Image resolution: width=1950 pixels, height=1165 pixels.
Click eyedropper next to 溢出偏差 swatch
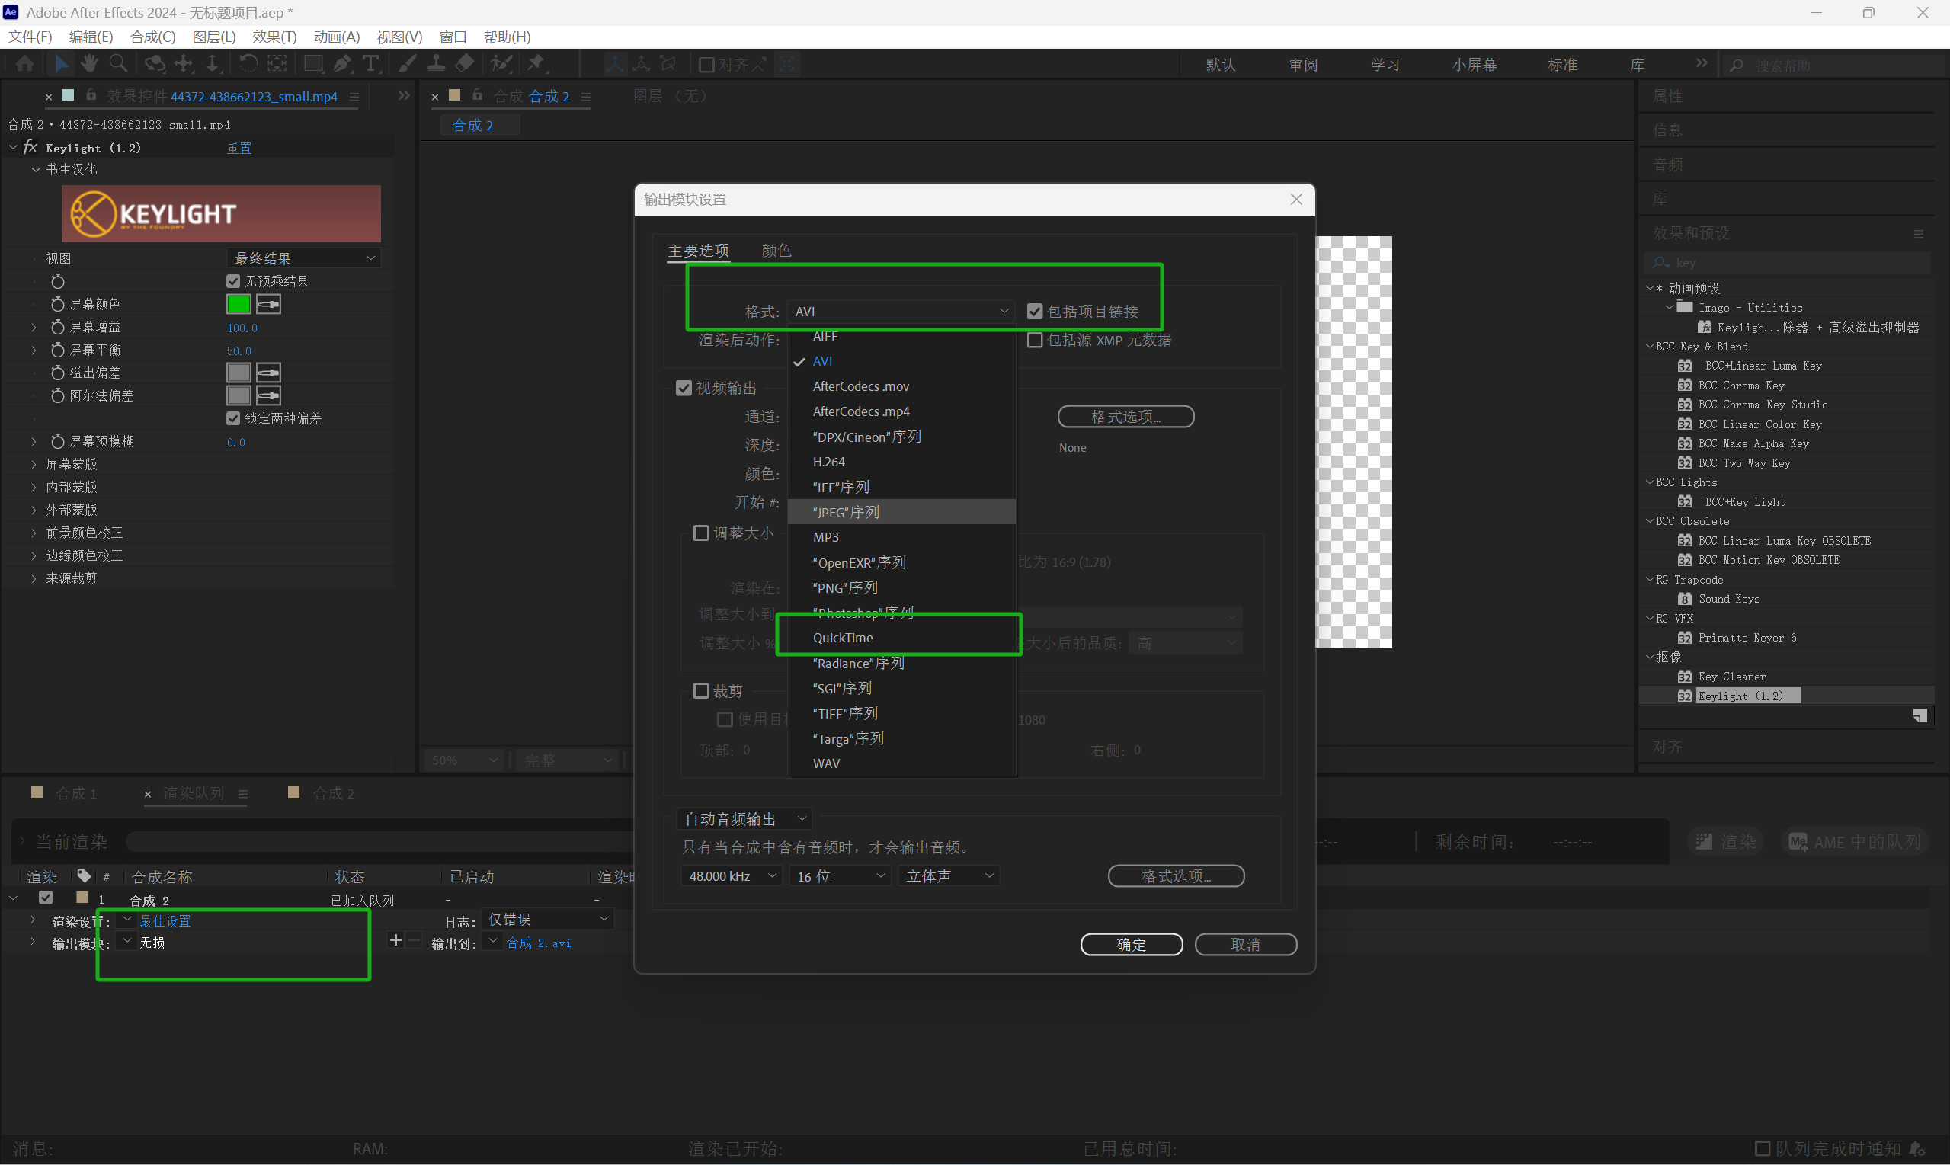pyautogui.click(x=268, y=373)
